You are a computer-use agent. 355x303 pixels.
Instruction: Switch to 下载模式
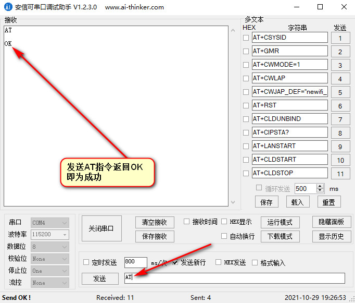[x=280, y=236]
